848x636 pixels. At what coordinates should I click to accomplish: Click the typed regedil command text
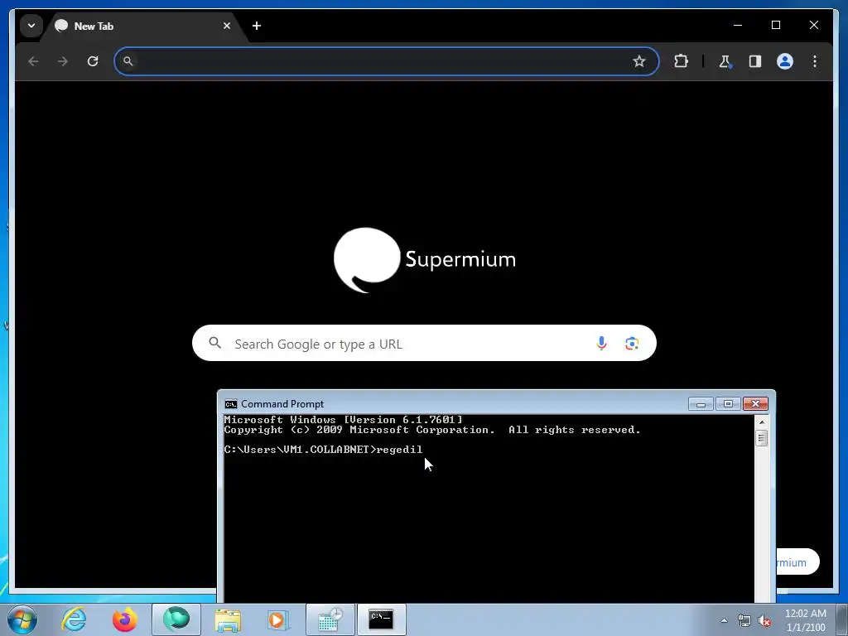tap(400, 450)
